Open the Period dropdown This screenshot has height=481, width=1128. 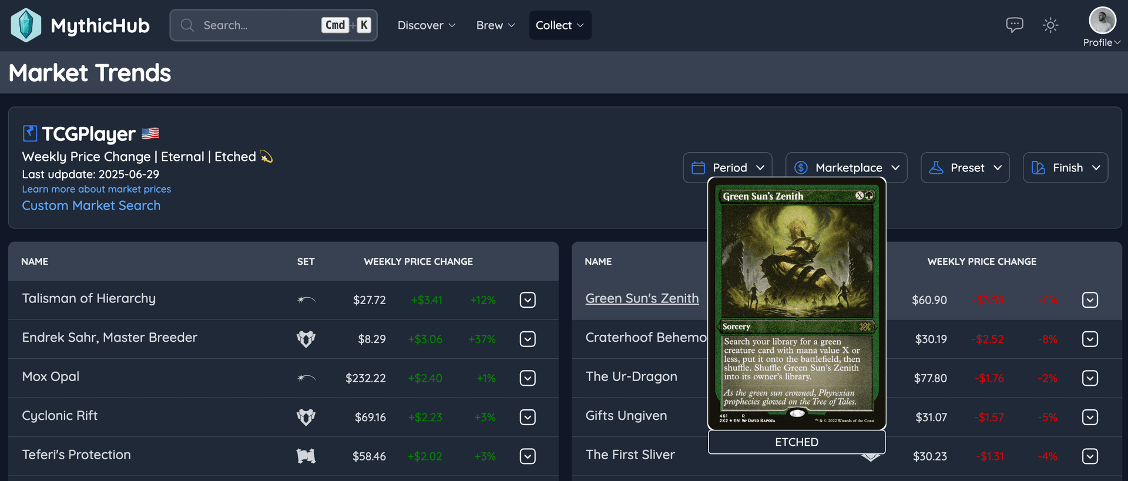[727, 168]
